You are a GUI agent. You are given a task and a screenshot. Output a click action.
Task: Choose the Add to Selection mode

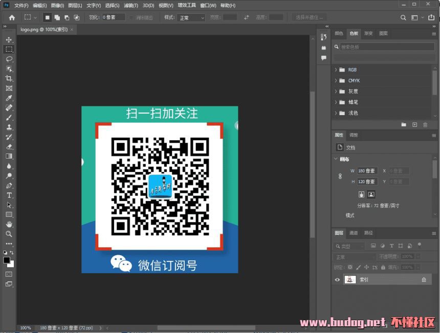tap(57, 17)
